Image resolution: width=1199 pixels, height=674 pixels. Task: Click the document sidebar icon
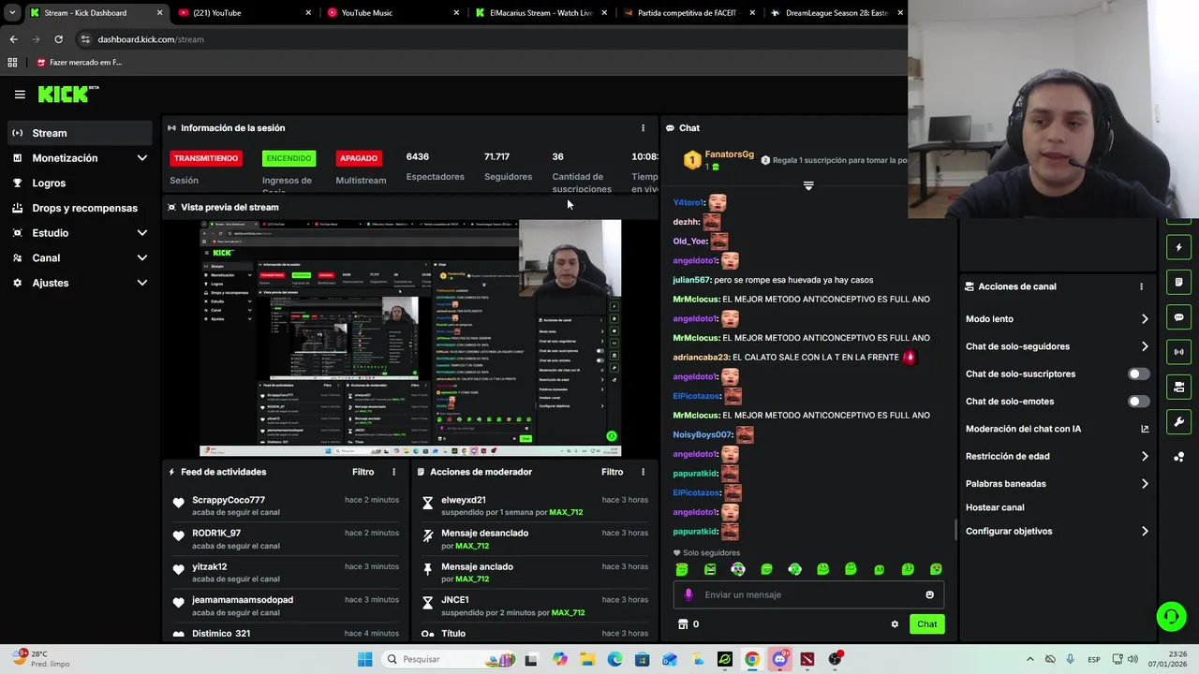click(1178, 283)
